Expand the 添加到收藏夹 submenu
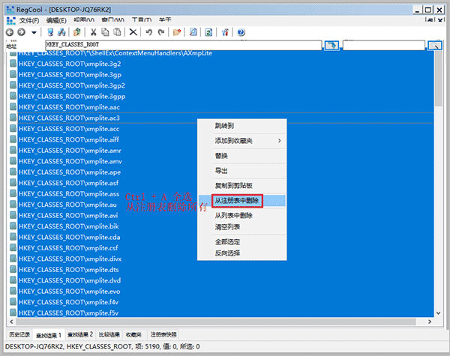450x356 pixels. point(242,141)
